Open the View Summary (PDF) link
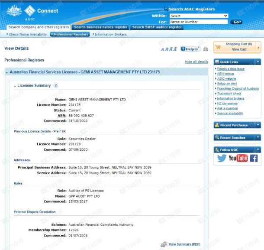This screenshot has width=264, height=250. (x=184, y=244)
